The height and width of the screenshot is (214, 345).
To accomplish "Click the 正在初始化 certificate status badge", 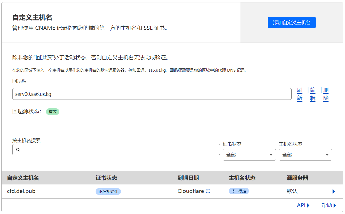I will pyautogui.click(x=108, y=191).
